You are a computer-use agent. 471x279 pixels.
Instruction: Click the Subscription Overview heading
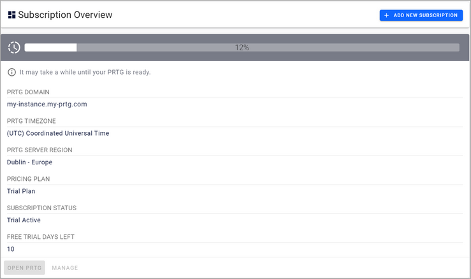tap(65, 15)
